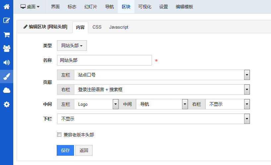The width and height of the screenshot is (271, 165).
Task: Expand the 中间 左栏 Logo dropdown
Action: coord(96,104)
